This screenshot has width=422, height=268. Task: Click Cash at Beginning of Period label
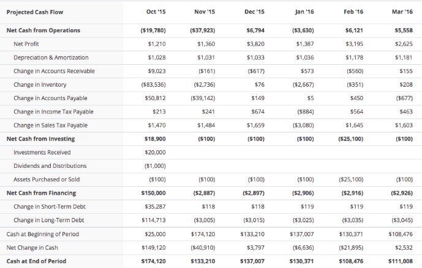point(43,234)
